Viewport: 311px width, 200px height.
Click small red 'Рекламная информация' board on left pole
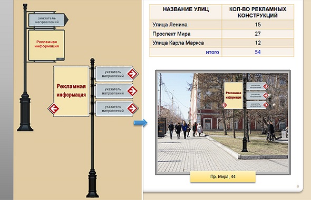46,45
